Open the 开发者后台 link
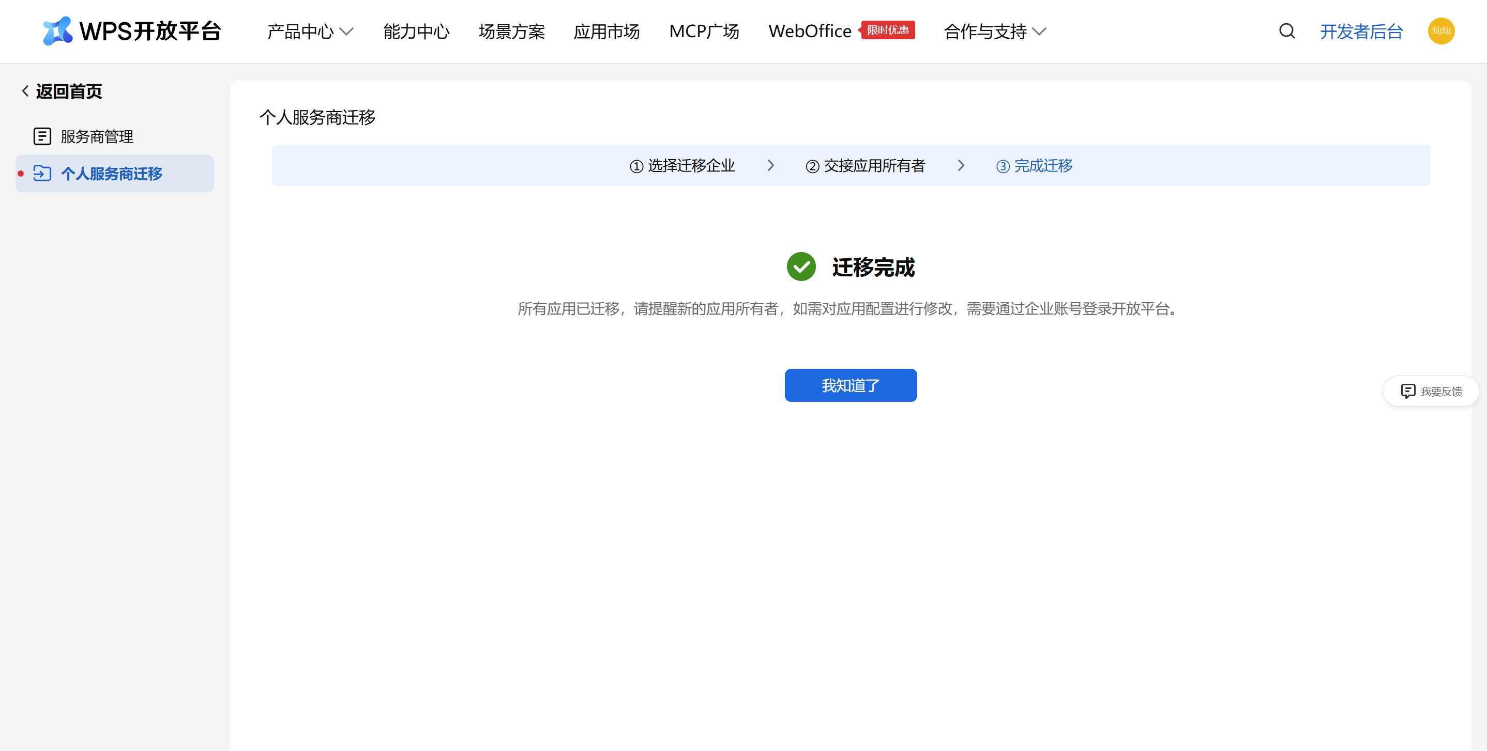1487x751 pixels. tap(1361, 31)
